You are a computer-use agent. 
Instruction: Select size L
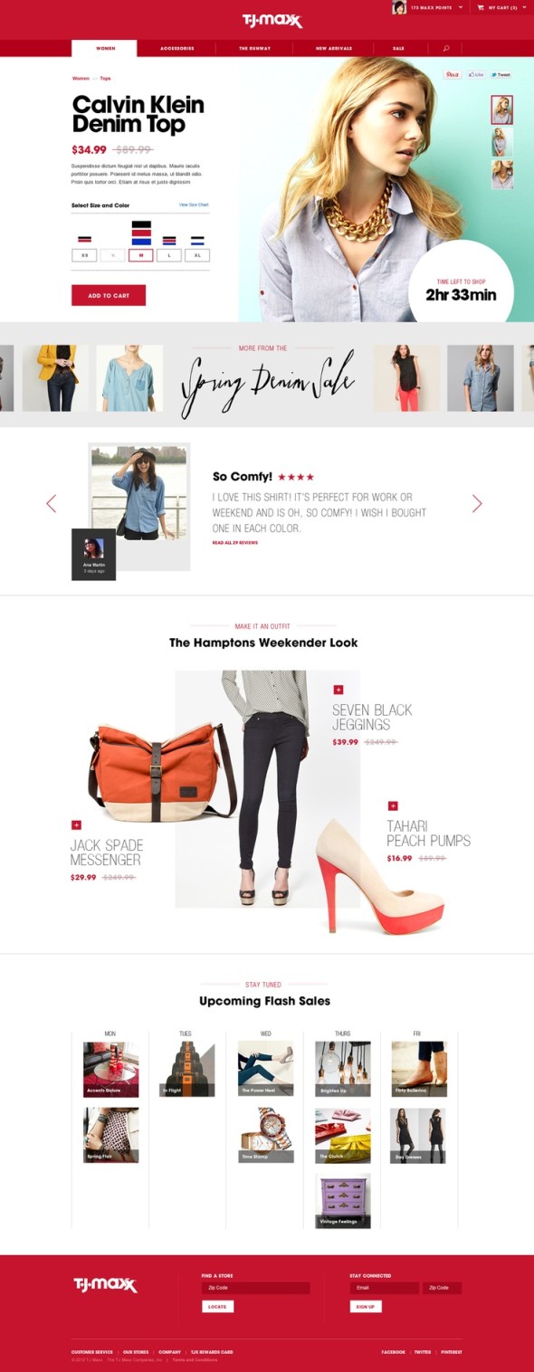[169, 255]
